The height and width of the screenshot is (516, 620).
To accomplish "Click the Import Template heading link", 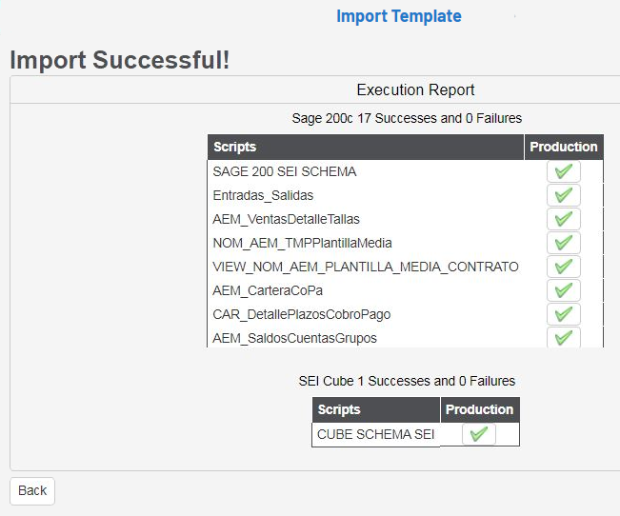I will [x=398, y=16].
